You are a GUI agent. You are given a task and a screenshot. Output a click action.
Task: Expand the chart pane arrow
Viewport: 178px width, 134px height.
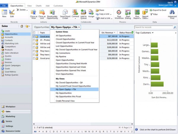pyautogui.click(x=176, y=33)
